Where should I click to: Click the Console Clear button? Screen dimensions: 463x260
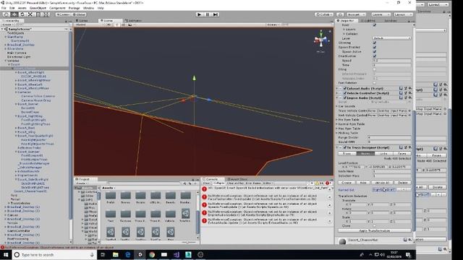206,183
